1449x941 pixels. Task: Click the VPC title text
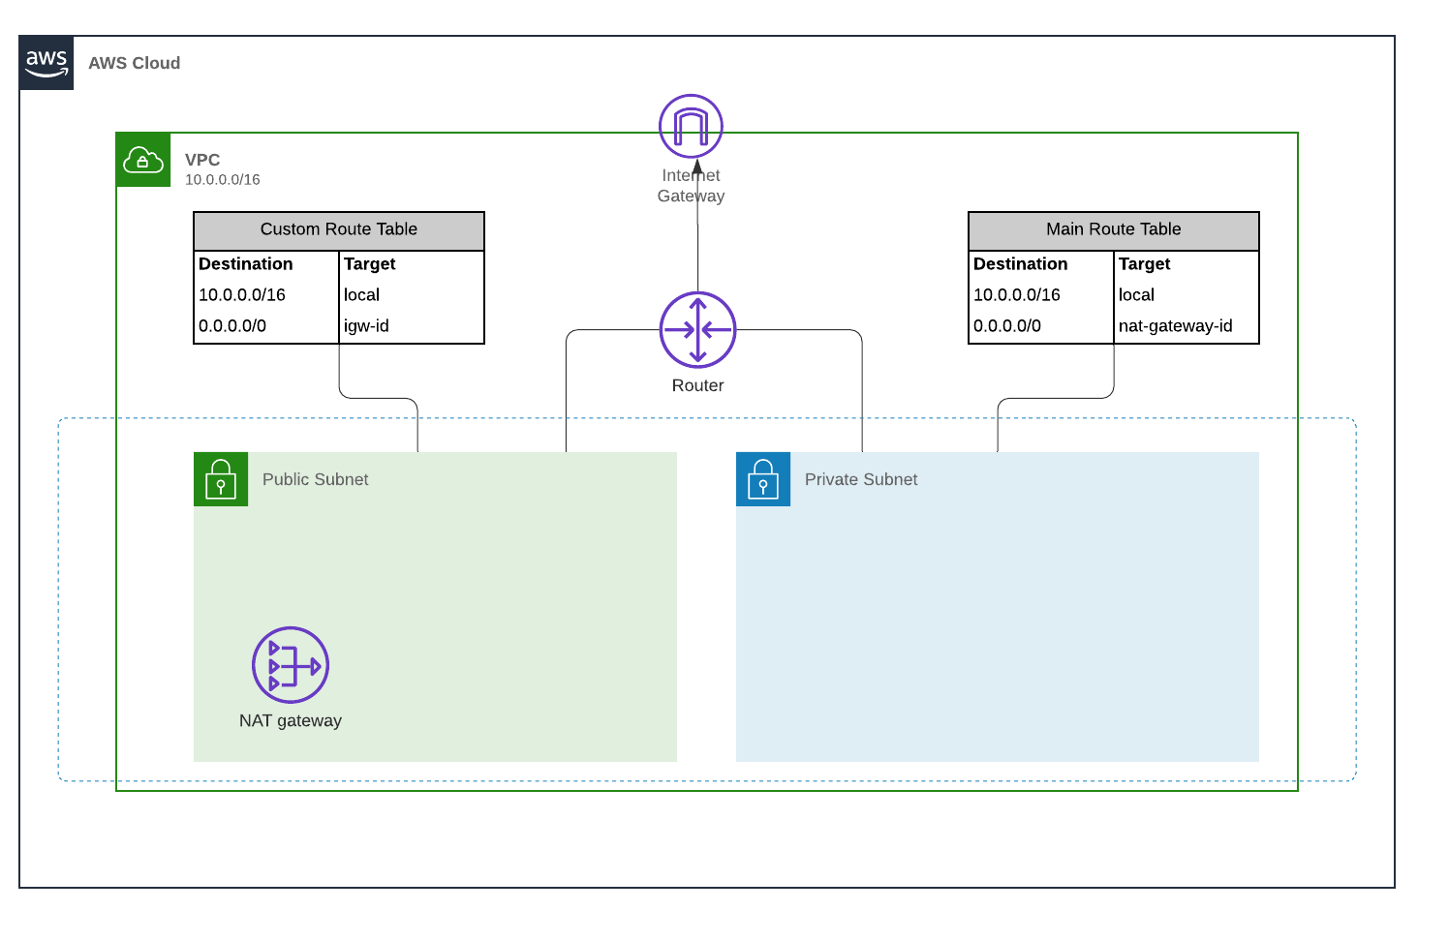click(202, 160)
